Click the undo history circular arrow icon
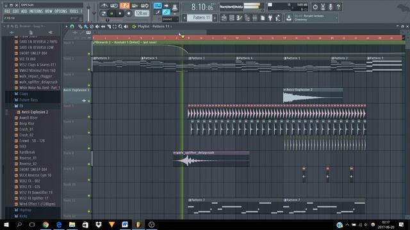This screenshot has height=230, width=410. (x=315, y=7)
